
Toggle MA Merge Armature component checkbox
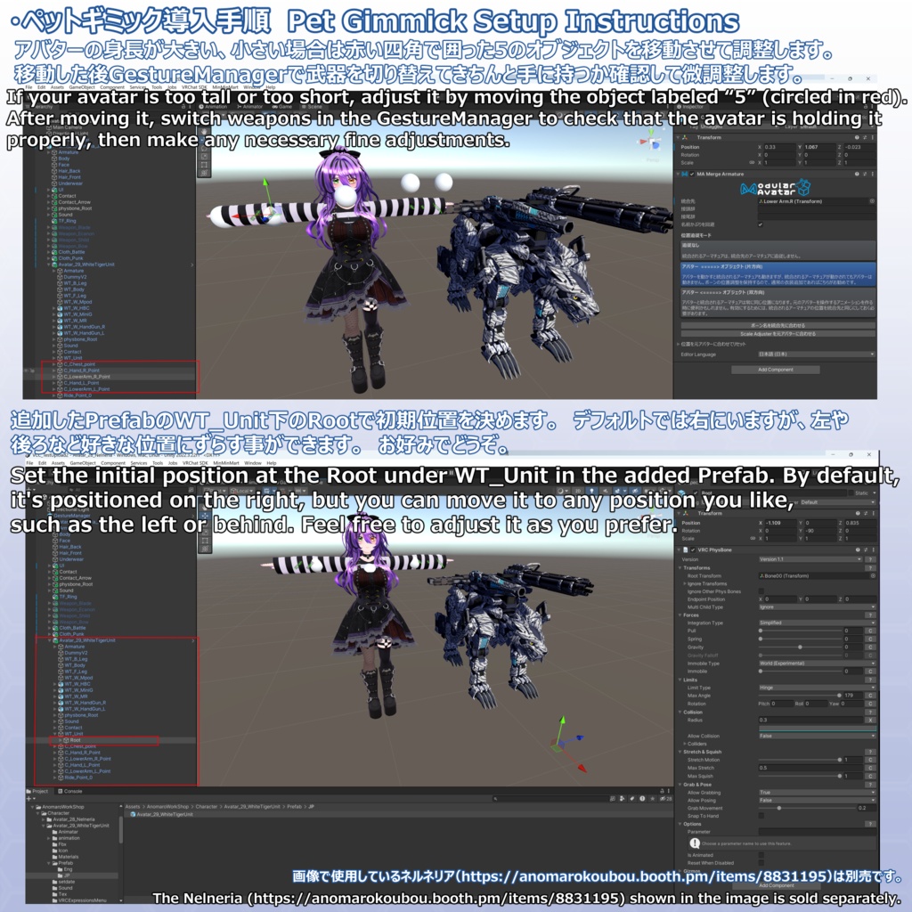(x=692, y=174)
